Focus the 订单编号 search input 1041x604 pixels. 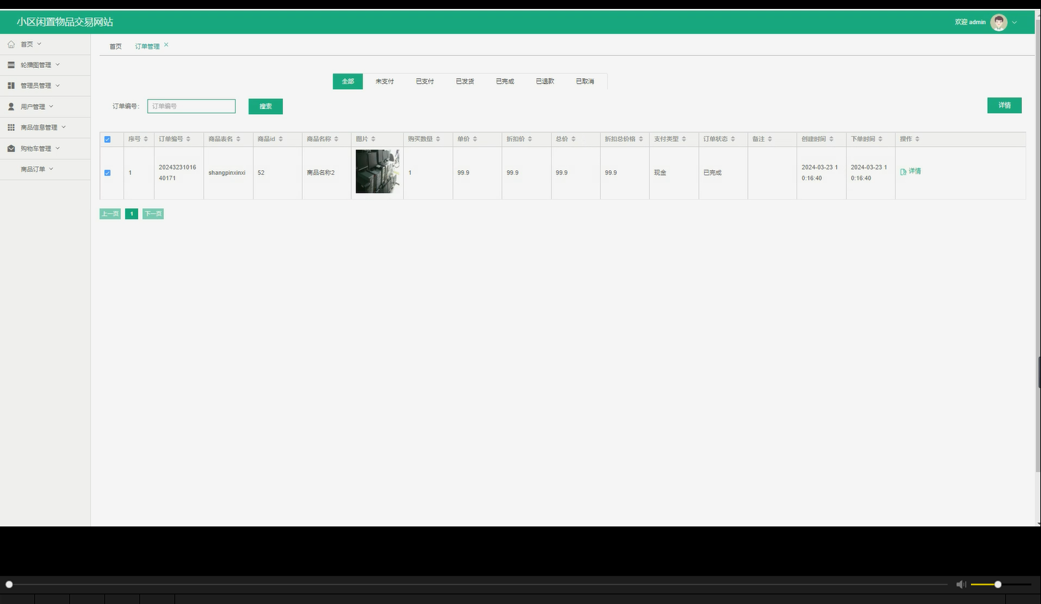(192, 106)
